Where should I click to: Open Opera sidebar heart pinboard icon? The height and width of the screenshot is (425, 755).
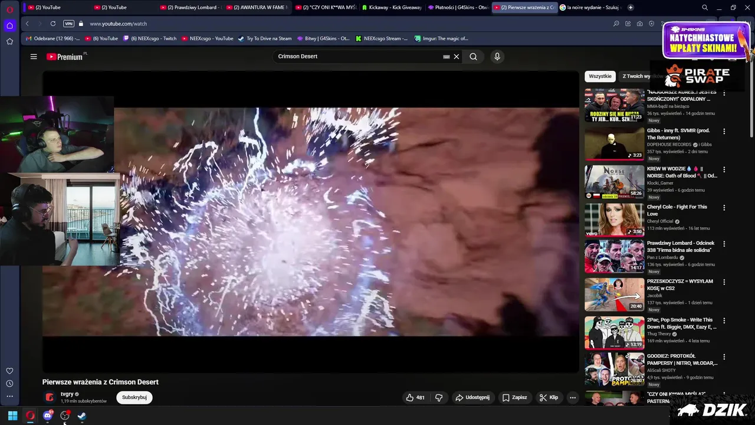click(x=9, y=371)
